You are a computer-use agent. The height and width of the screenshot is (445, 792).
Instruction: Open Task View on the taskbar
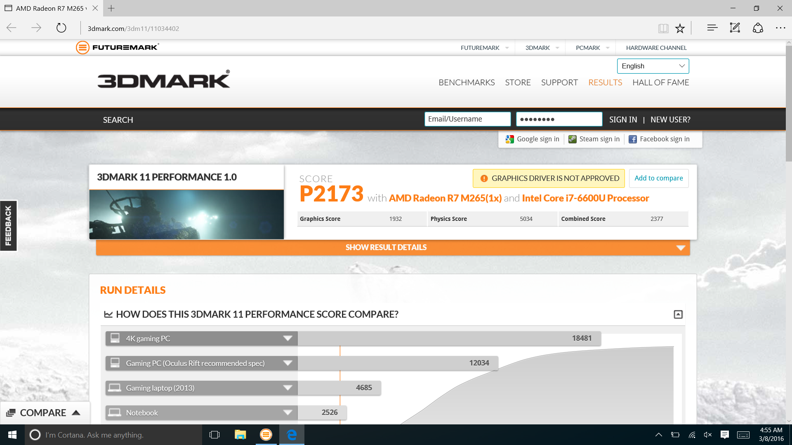pyautogui.click(x=214, y=435)
